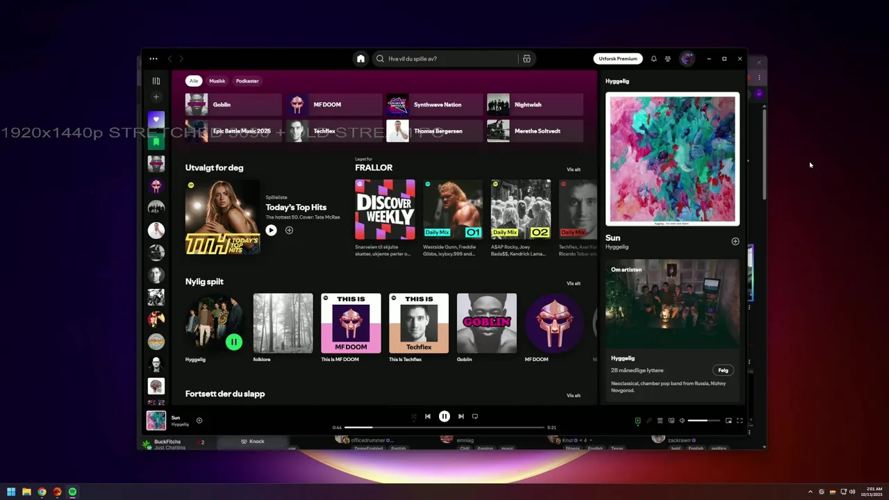Select the Alle filter chip
Image resolution: width=889 pixels, height=500 pixels.
tap(194, 81)
